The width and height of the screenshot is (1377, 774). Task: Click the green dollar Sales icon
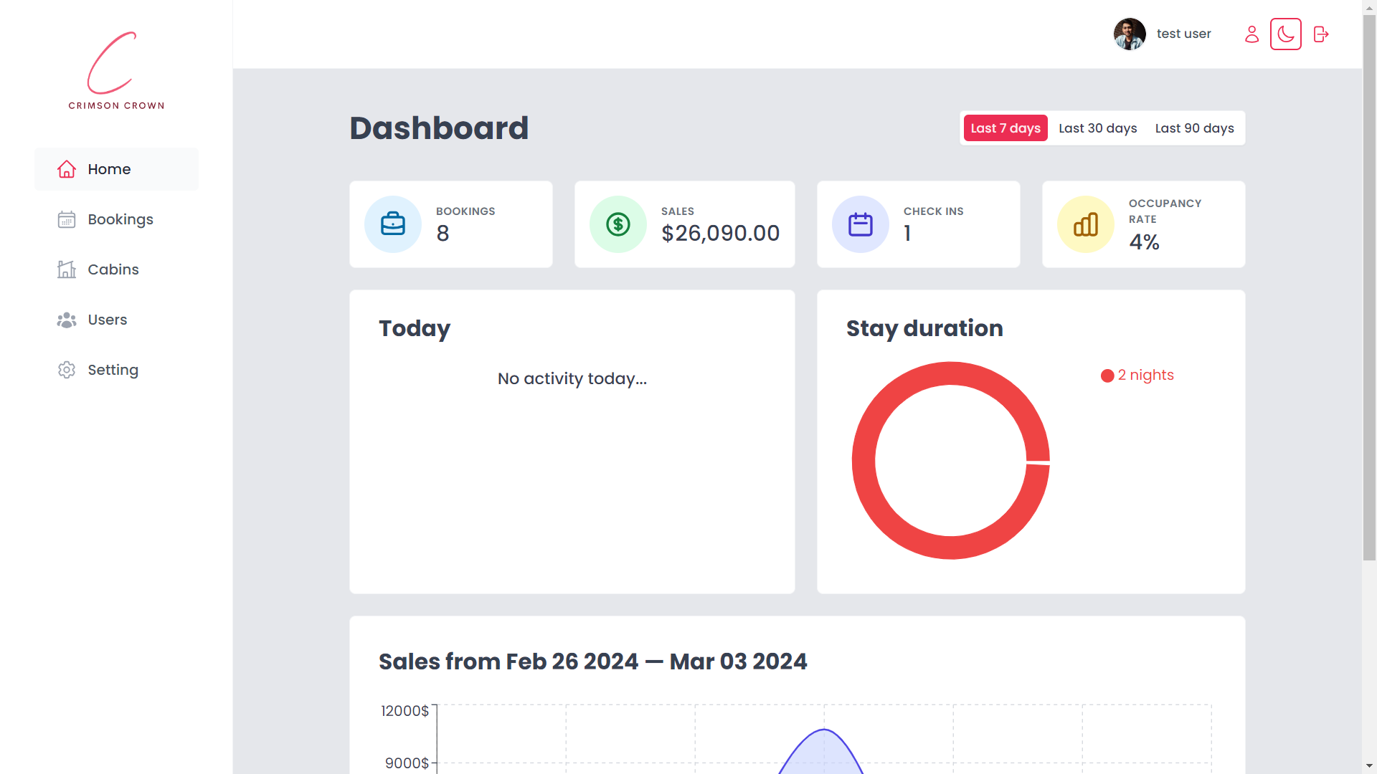617,224
